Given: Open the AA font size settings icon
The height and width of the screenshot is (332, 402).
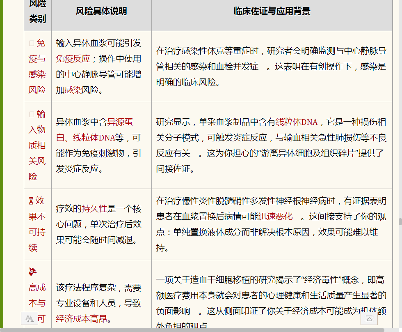Looking at the screenshot, I should [29, 318].
